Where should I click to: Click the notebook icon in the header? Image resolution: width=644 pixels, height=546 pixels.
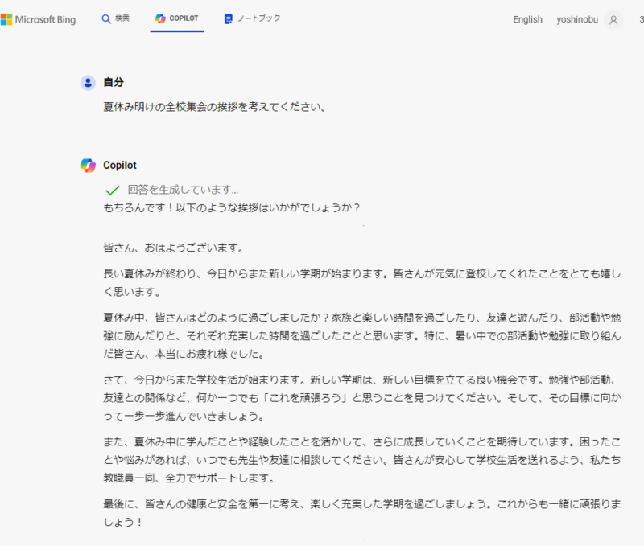coord(228,18)
